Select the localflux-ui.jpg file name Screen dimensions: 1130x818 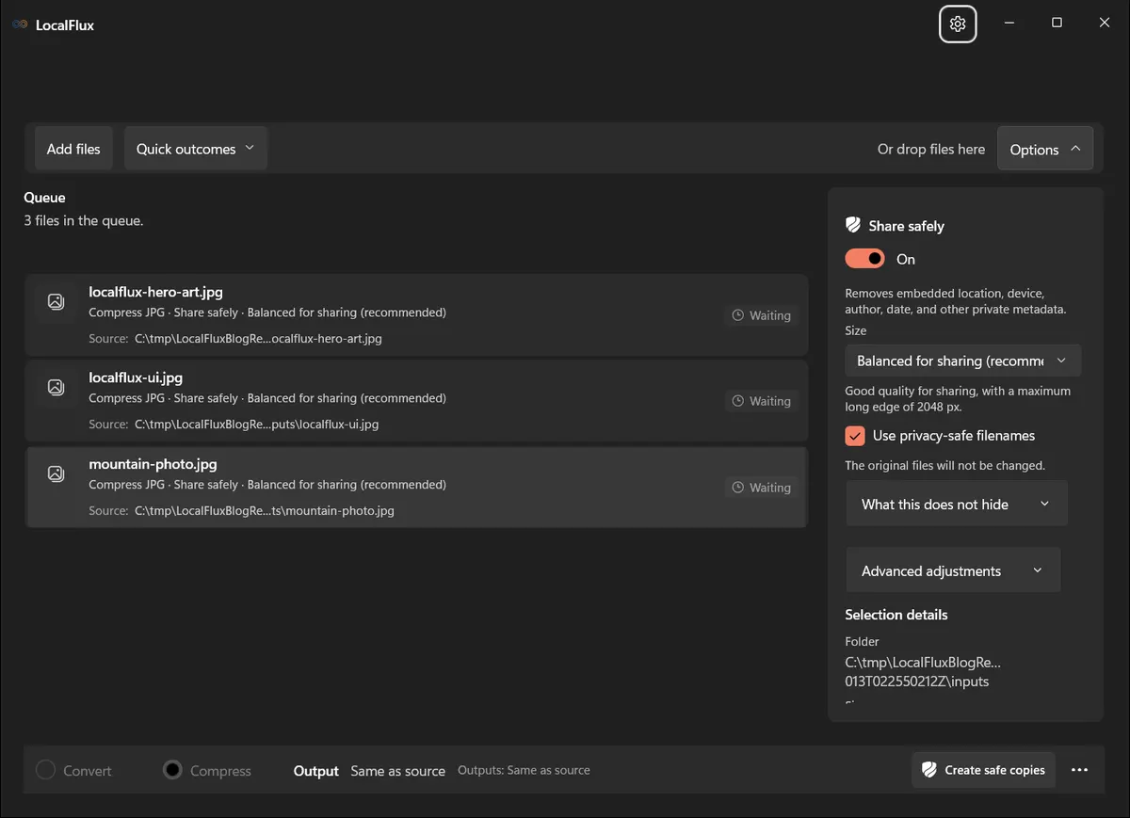coord(136,377)
